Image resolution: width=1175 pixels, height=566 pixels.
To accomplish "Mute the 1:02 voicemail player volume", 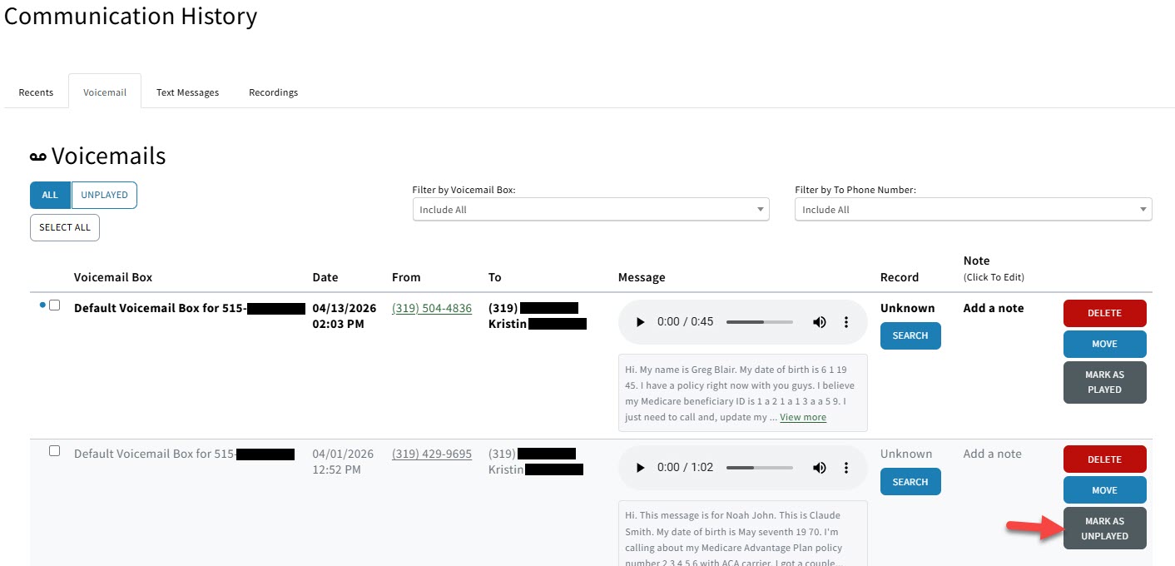I will click(820, 468).
